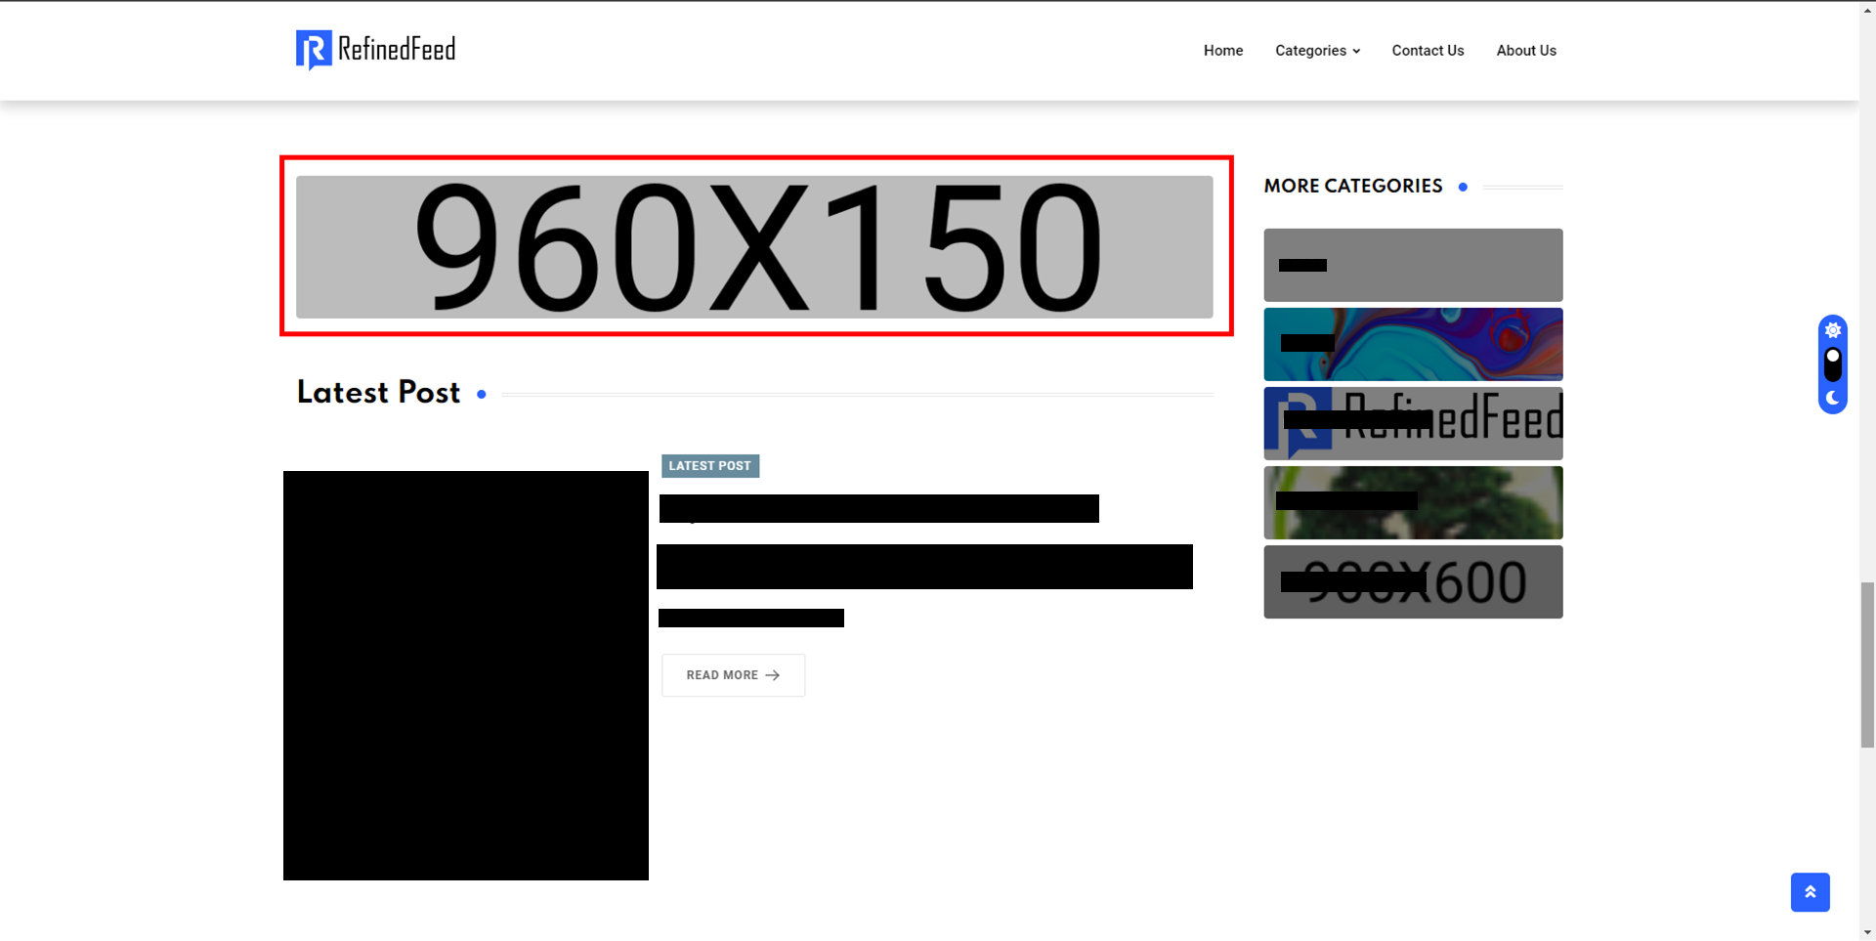Viewport: 1876px width, 941px height.
Task: Toggle the dark/light theme switch
Action: pos(1833,364)
